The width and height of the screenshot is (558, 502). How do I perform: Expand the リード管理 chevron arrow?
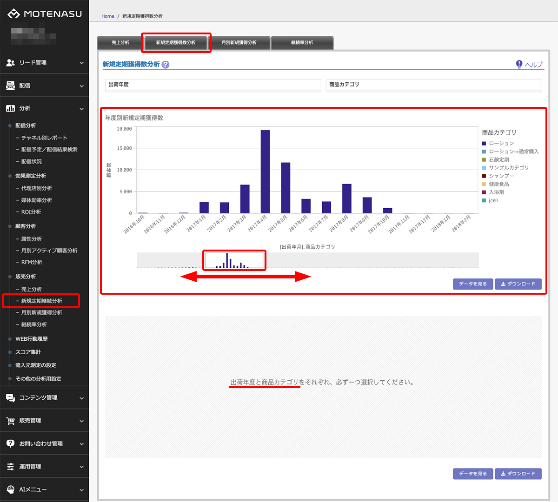click(81, 63)
